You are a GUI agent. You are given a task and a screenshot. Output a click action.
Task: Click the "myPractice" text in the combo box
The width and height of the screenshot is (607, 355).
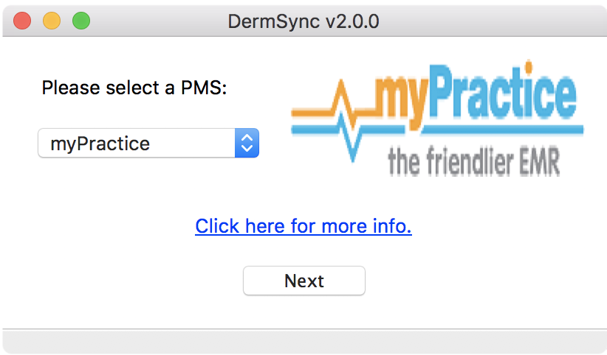pos(100,143)
